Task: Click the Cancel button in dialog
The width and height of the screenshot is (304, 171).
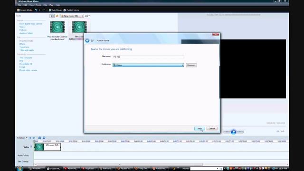Action: coord(212,129)
